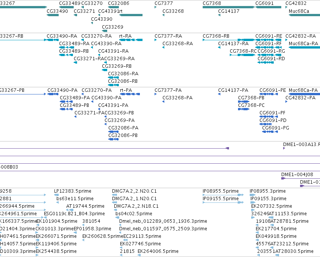Open the rt-PA protein label
Viewport: 320px width, 257px height.
(x=126, y=90)
